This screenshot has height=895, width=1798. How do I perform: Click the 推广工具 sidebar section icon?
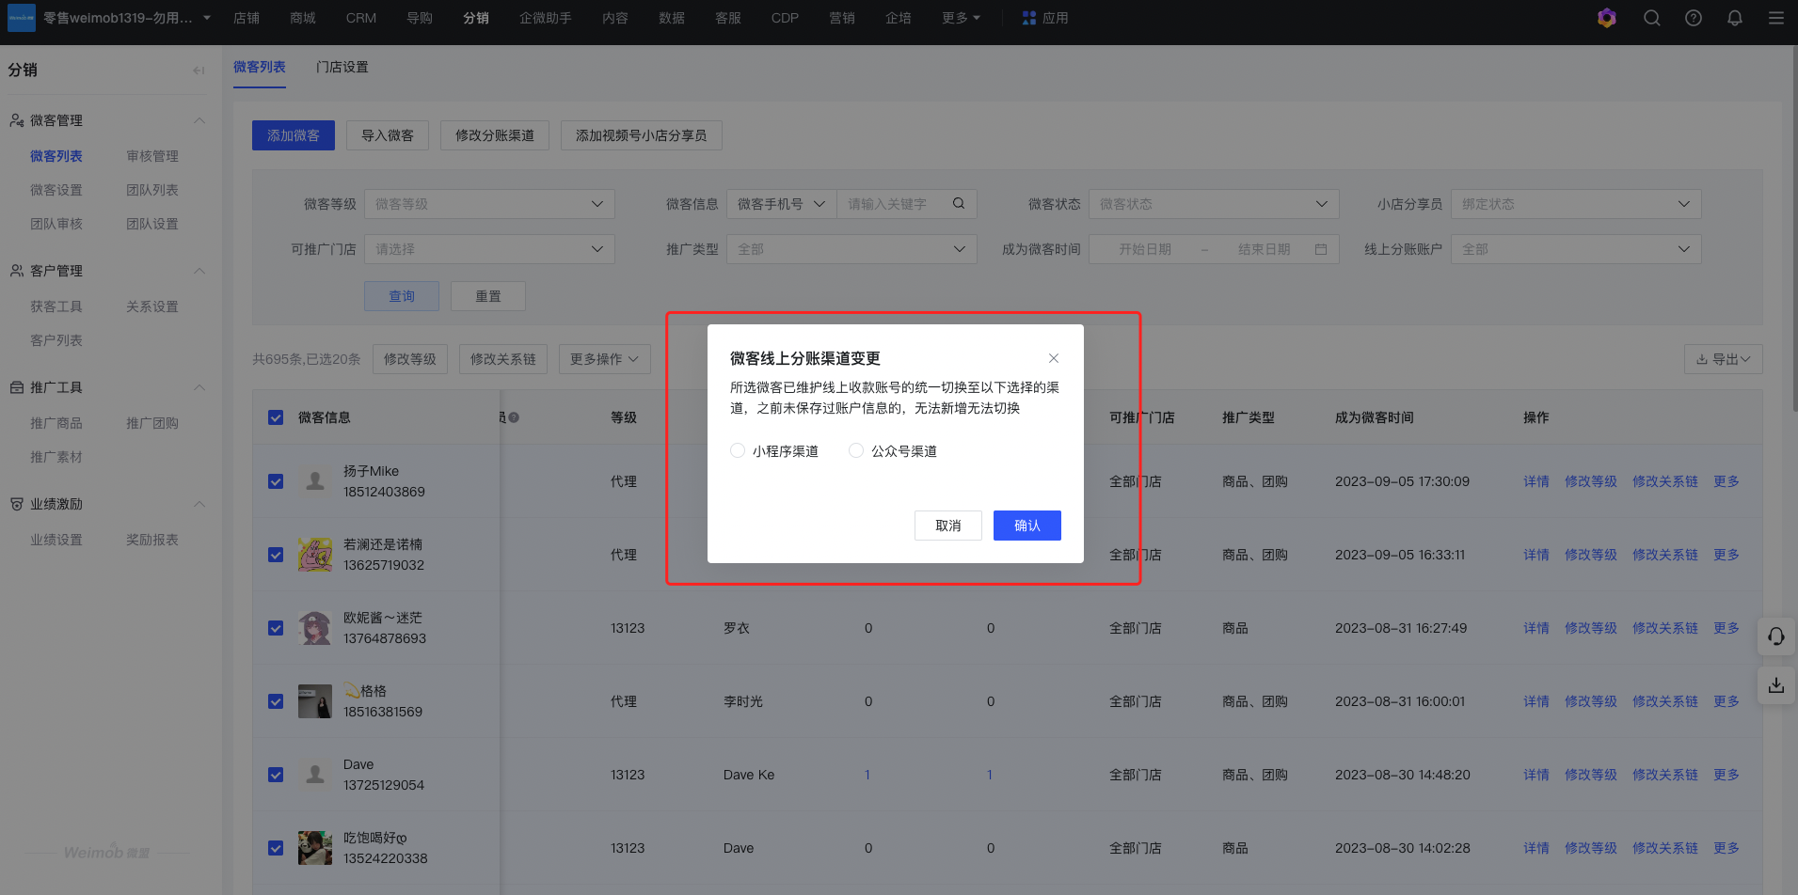click(x=17, y=387)
